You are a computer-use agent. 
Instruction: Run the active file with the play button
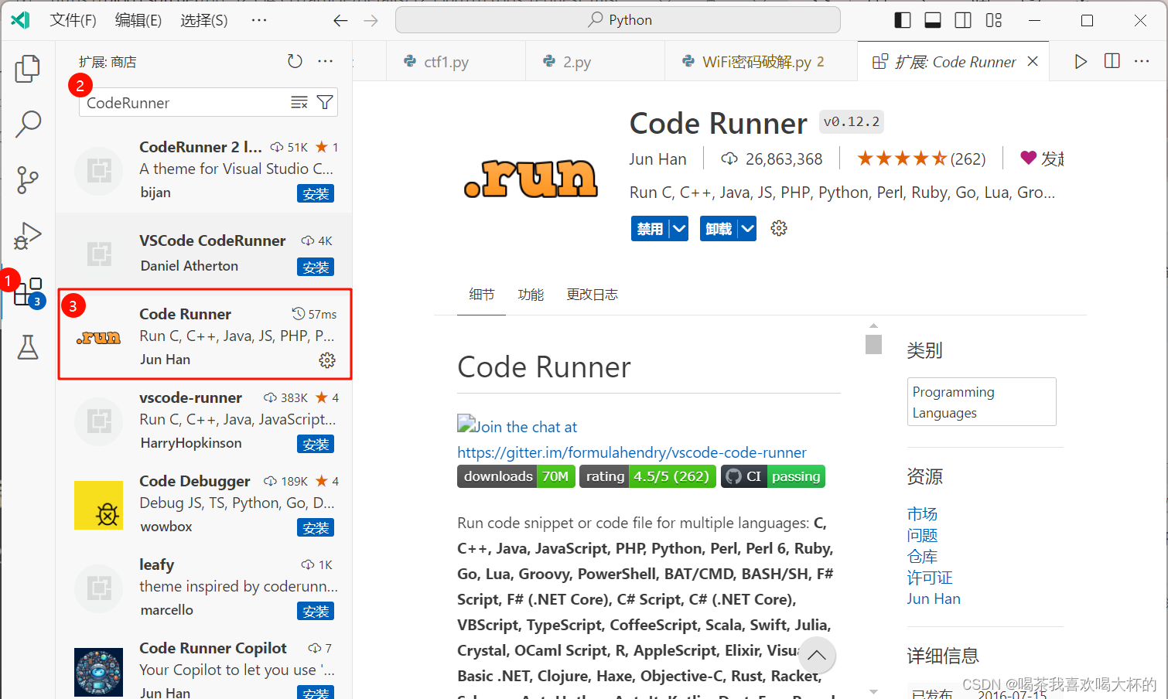1081,61
